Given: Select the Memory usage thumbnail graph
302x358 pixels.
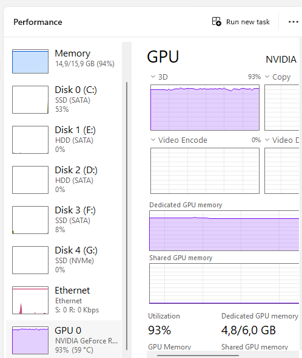Looking at the screenshot, I should [x=30, y=61].
